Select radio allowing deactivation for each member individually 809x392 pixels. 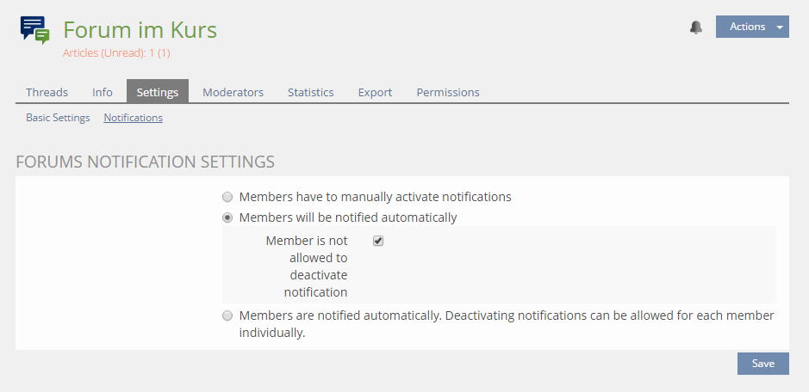coord(227,315)
